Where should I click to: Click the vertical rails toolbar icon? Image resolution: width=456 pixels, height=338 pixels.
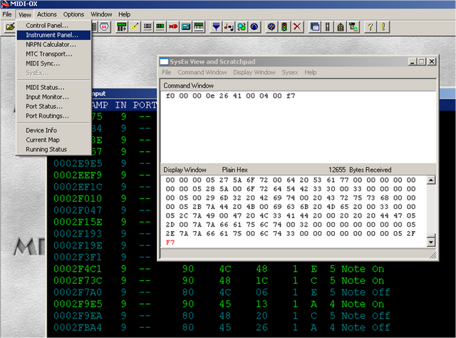pos(328,27)
